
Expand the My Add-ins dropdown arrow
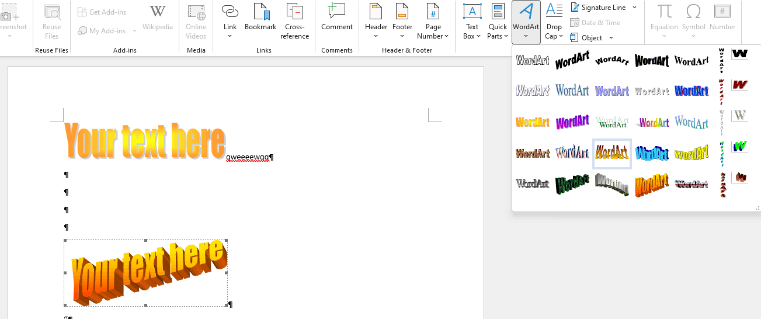coord(134,30)
